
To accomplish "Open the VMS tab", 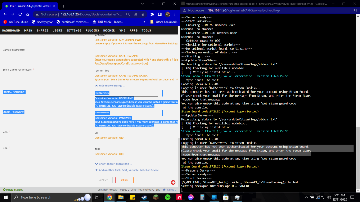I will point(122,30).
